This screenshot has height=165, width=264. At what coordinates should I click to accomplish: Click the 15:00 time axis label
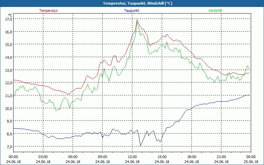(x=162, y=157)
